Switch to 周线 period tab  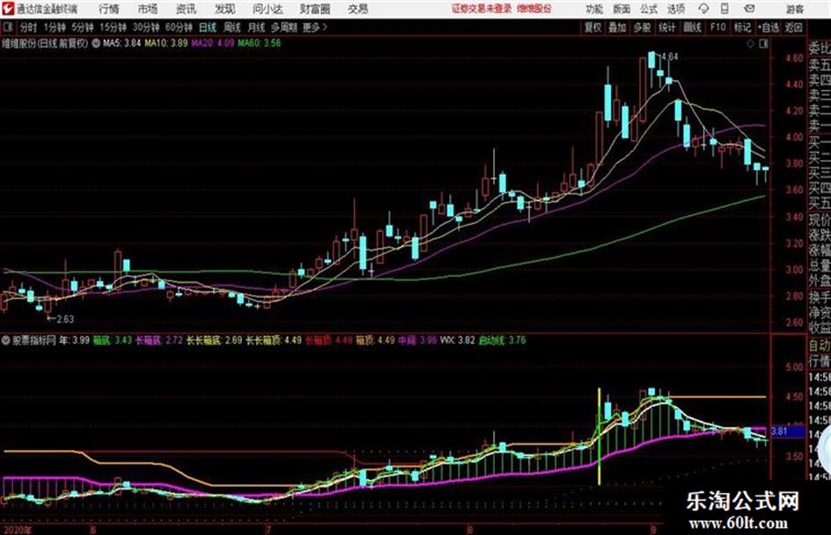(x=232, y=27)
